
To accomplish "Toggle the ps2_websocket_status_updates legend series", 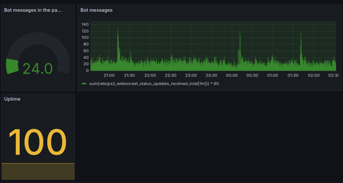I will [154, 84].
